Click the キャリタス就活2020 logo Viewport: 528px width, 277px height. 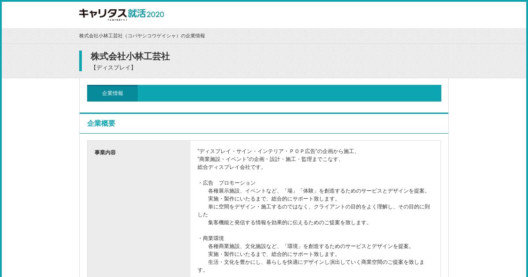click(121, 15)
